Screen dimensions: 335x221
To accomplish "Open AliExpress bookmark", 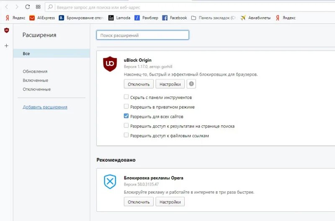I will click(42, 18).
